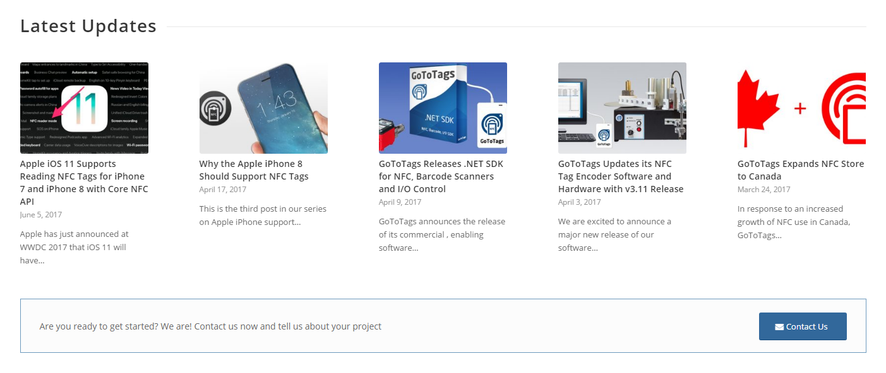
Task: Open 'GoToTags Expands NFC Store to Canada' link
Action: [x=801, y=170]
